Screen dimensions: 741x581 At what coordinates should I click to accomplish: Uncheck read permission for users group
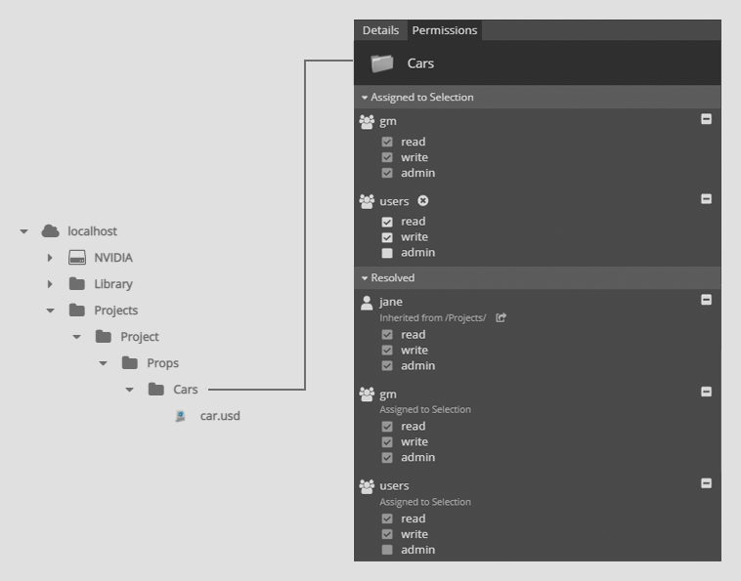point(387,222)
